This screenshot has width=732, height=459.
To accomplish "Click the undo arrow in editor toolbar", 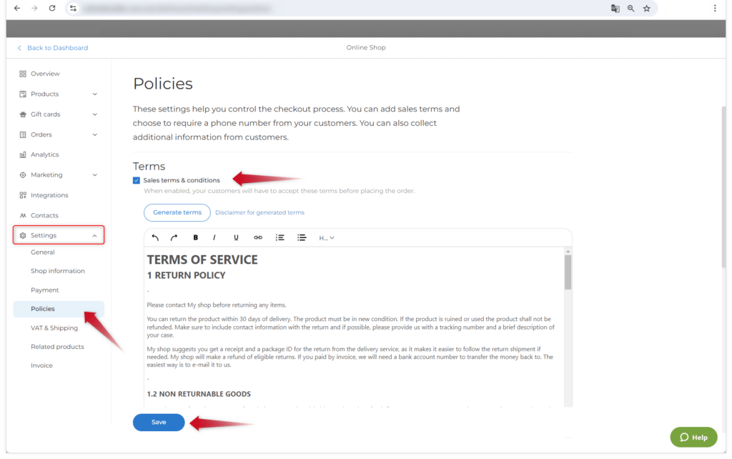I will point(156,237).
